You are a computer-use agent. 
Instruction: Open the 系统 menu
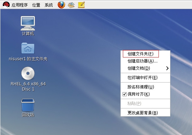coord(48,5)
